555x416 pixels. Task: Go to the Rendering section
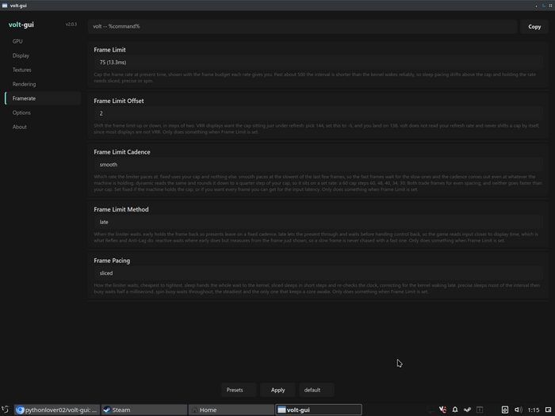click(x=43, y=84)
